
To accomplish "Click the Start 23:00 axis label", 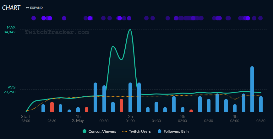I will pos(26,119).
